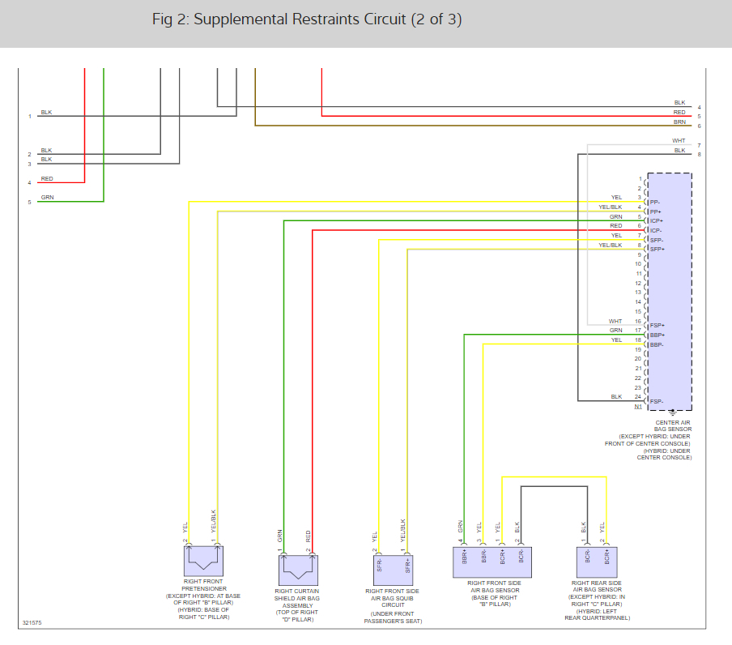Click the diagram reference number 321575
Viewport: 732px width, 645px height.
(32, 622)
